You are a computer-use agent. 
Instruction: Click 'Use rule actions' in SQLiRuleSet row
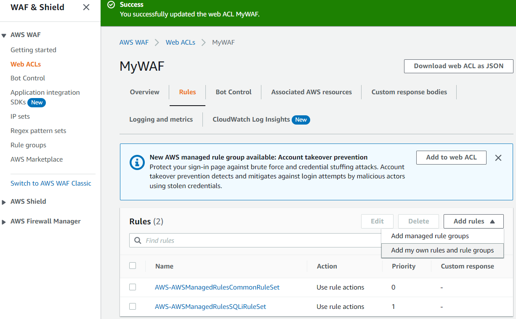click(x=340, y=307)
